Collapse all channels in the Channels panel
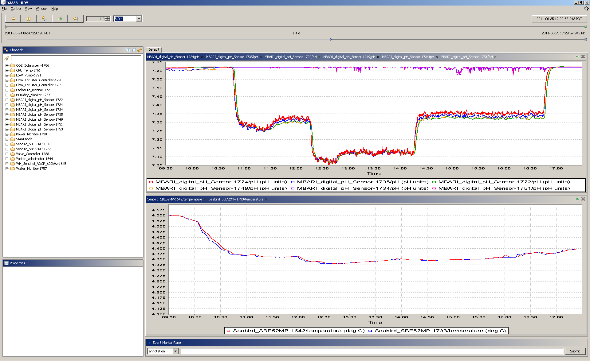This screenshot has height=361, width=590. 134,50
